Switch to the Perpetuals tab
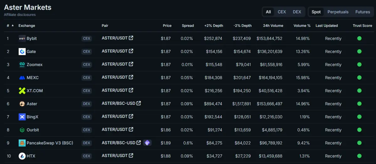The height and width of the screenshot is (164, 376). [x=338, y=12]
